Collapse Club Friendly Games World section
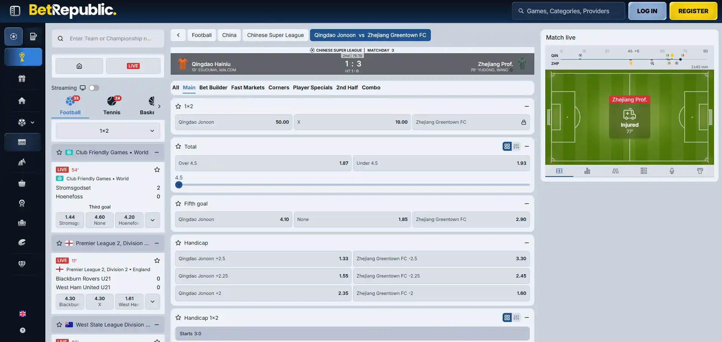 pos(157,152)
